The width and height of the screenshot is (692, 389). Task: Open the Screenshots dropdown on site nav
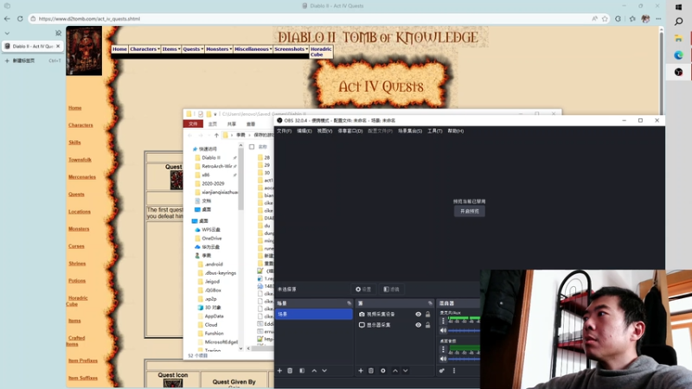pyautogui.click(x=291, y=49)
